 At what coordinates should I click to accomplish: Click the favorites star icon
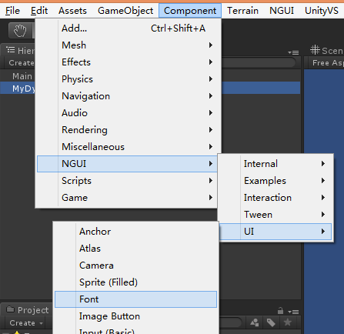pyautogui.click(x=288, y=322)
